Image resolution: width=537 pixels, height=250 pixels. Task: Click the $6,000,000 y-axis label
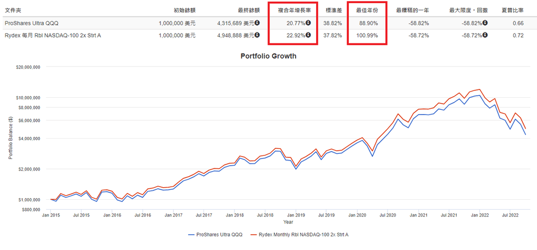pos(29,120)
